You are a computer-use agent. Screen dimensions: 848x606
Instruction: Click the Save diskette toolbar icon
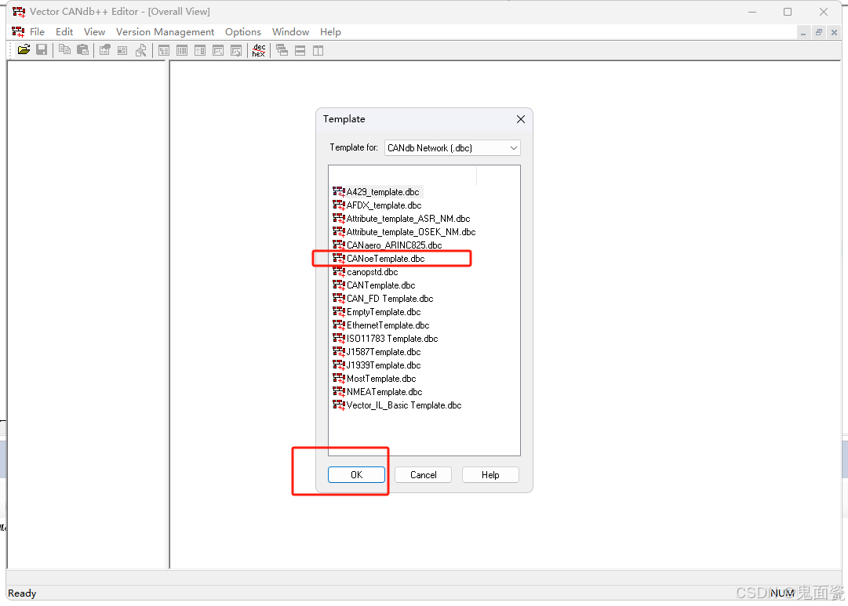tap(42, 50)
